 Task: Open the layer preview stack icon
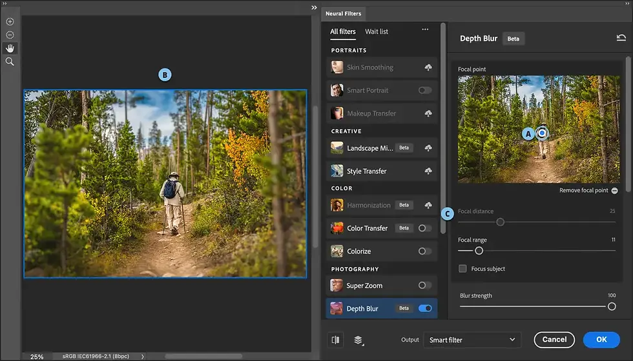358,340
